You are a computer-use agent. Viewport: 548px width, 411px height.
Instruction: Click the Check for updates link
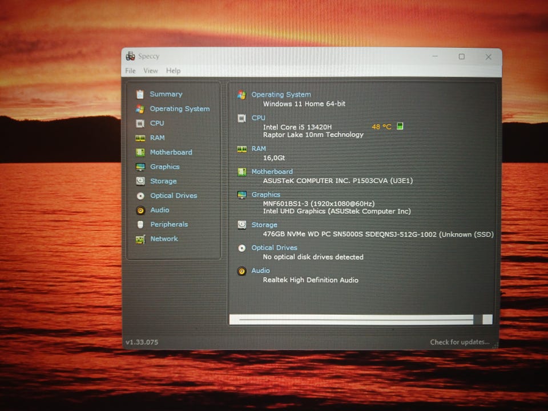460,342
